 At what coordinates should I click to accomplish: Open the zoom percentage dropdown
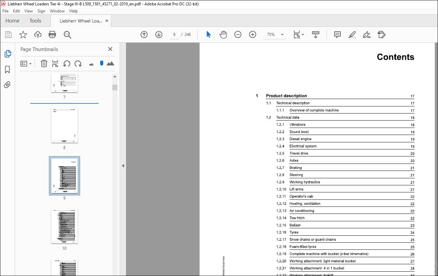click(x=282, y=35)
